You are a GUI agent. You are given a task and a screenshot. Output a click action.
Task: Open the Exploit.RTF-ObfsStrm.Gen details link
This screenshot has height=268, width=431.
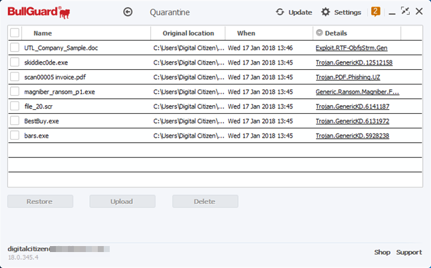pyautogui.click(x=351, y=48)
